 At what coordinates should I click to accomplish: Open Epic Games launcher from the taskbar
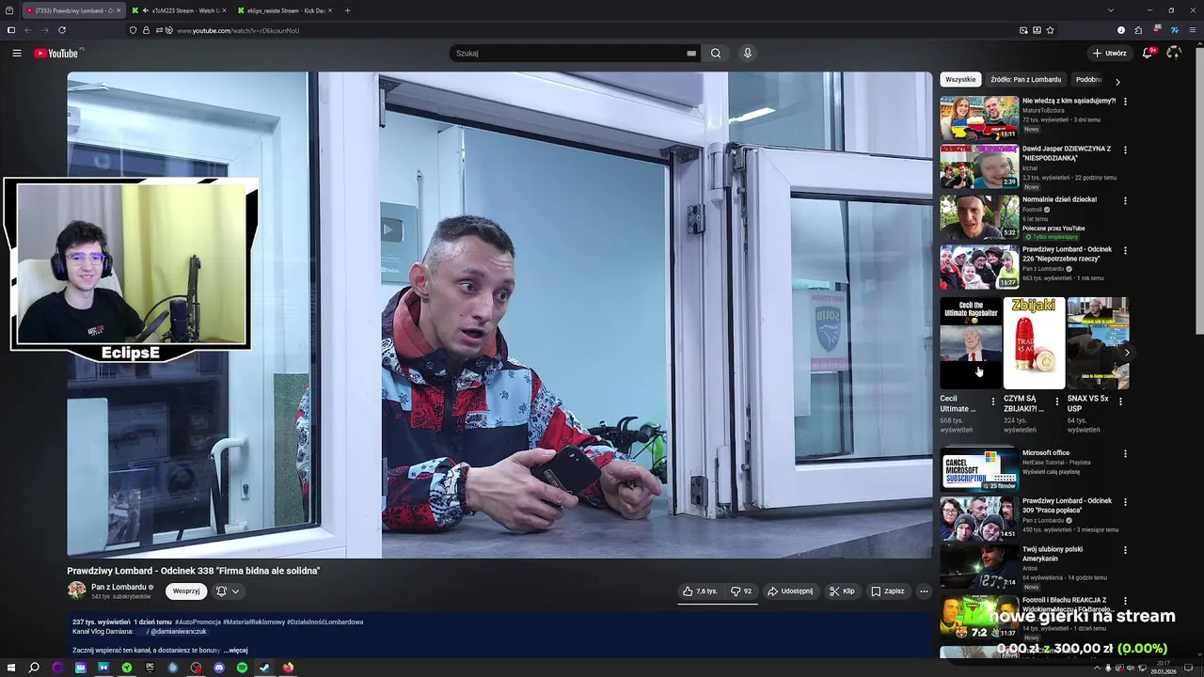coord(150,668)
